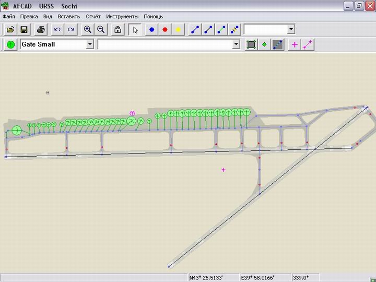The width and height of the screenshot is (376, 282).
Task: Select the green-blue link line tool
Action: tap(221, 29)
